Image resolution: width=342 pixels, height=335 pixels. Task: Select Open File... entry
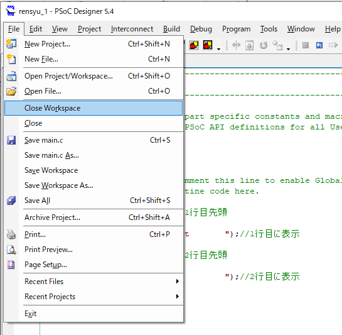[94, 91]
